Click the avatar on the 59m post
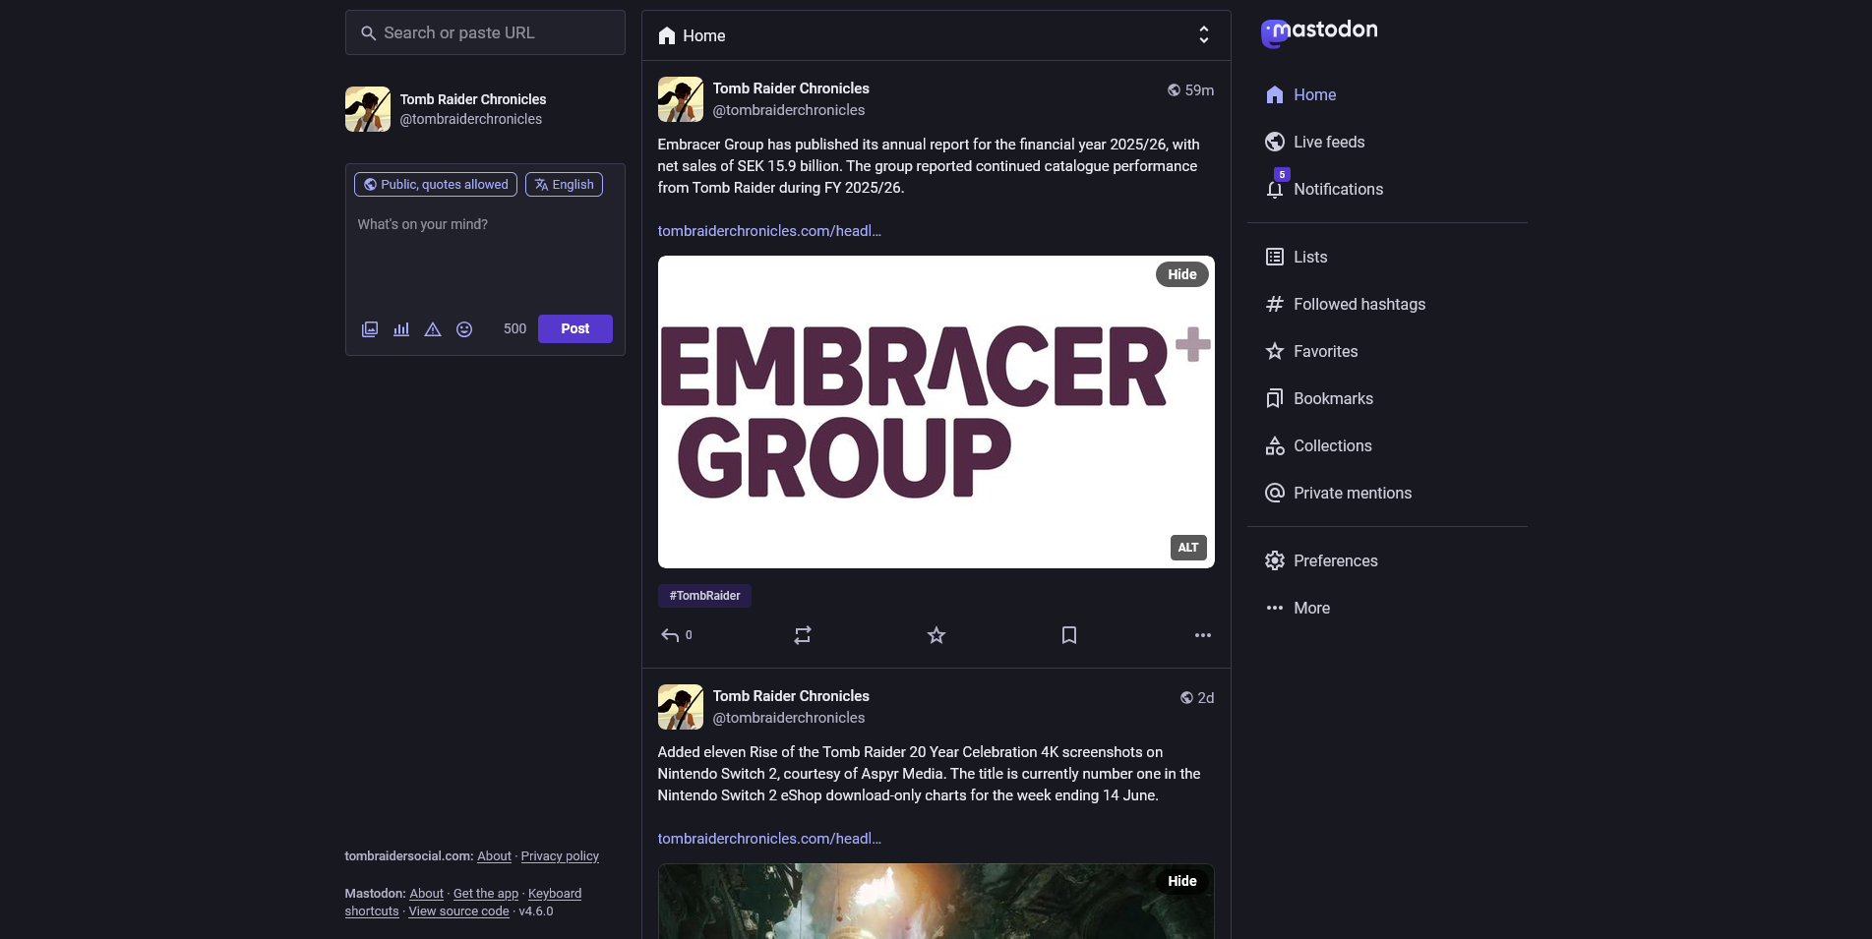1872x939 pixels. pyautogui.click(x=681, y=99)
